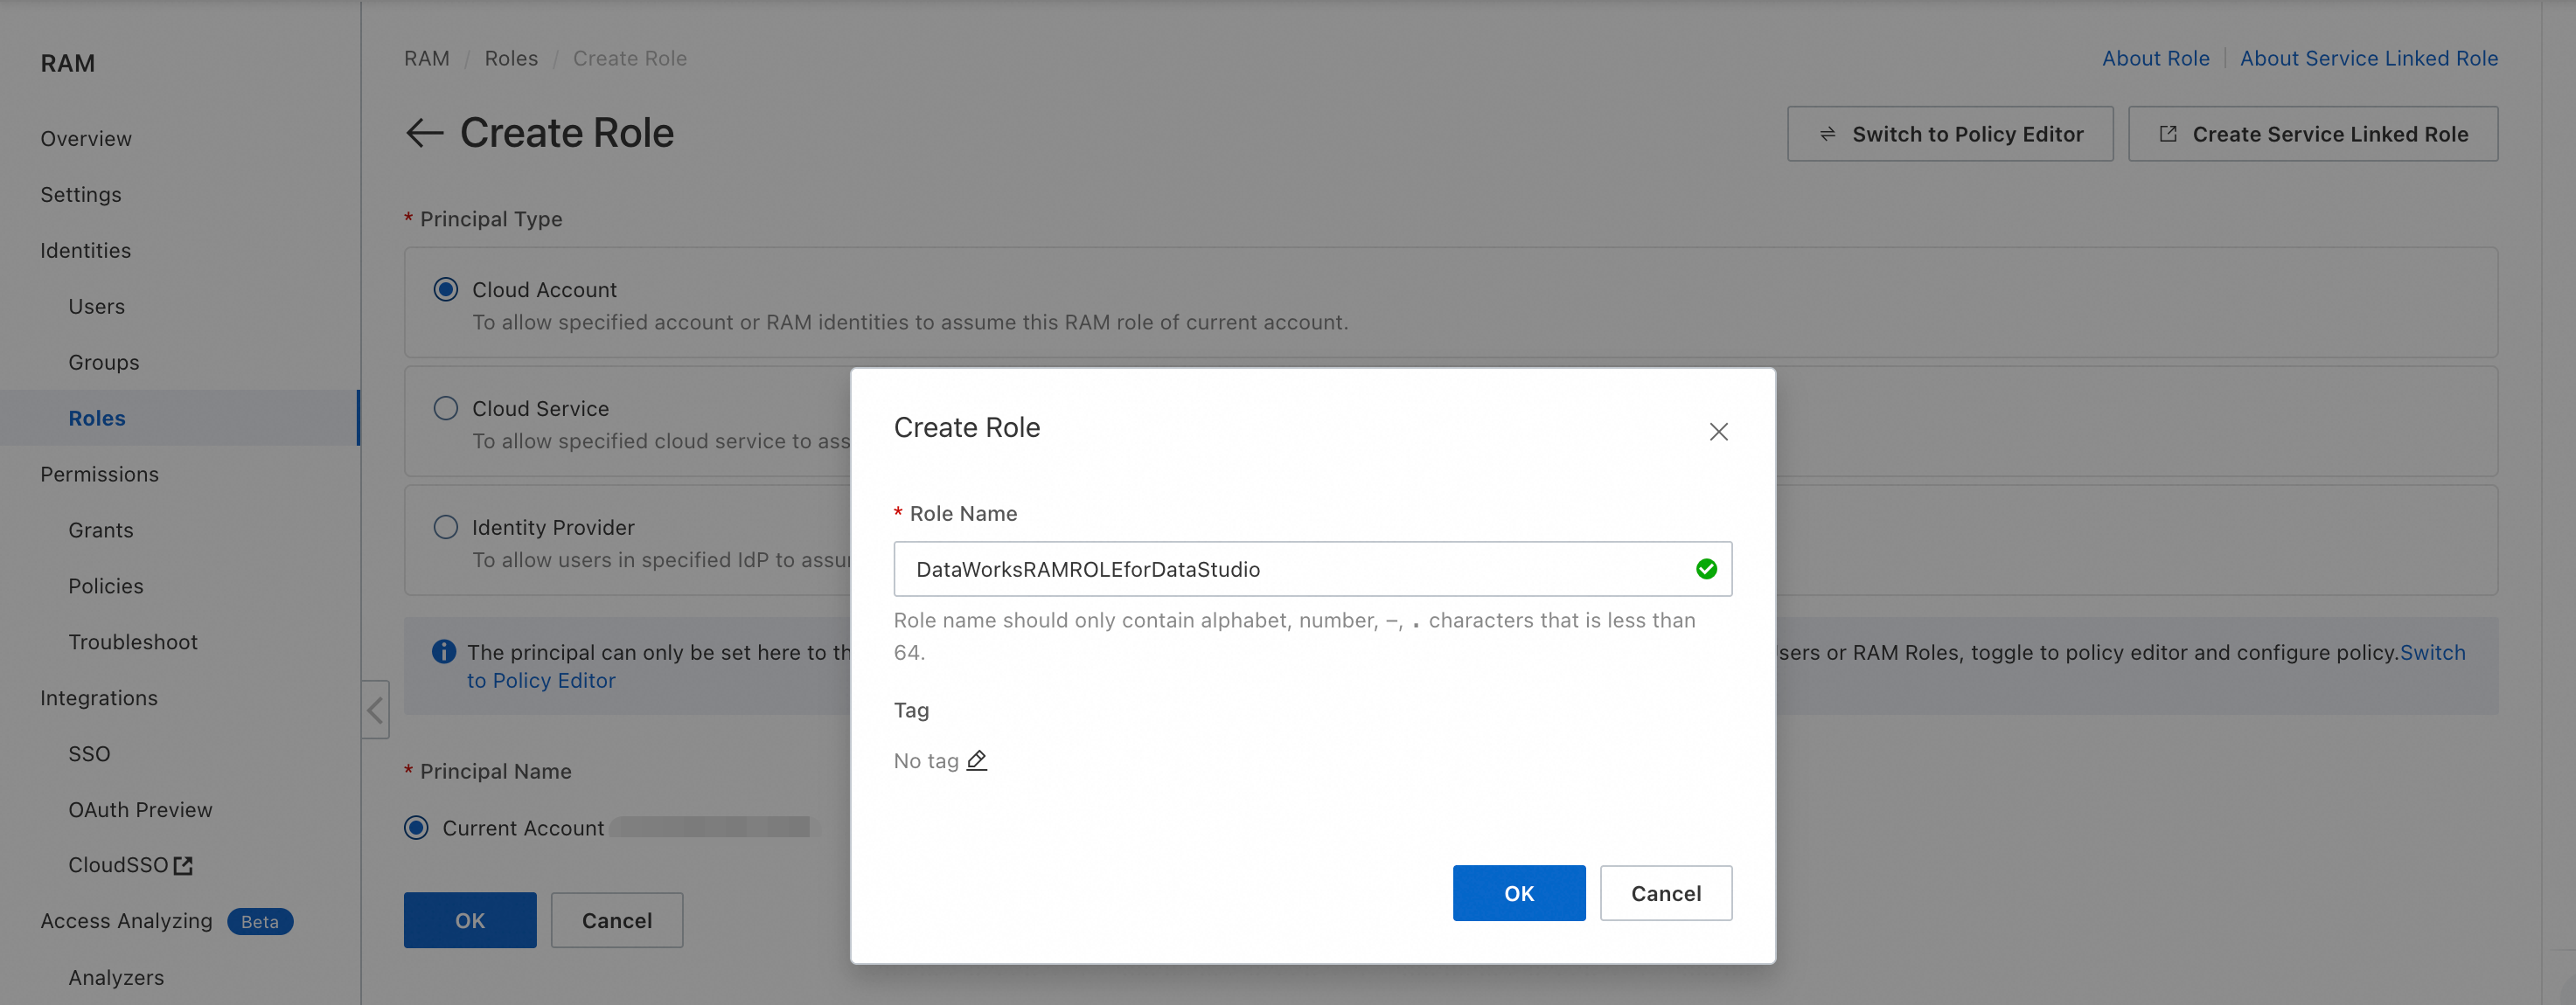Select the Cloud Service radio option
The width and height of the screenshot is (2576, 1005).
(x=446, y=409)
